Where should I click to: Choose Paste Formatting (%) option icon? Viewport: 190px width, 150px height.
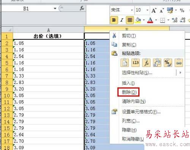(168, 63)
